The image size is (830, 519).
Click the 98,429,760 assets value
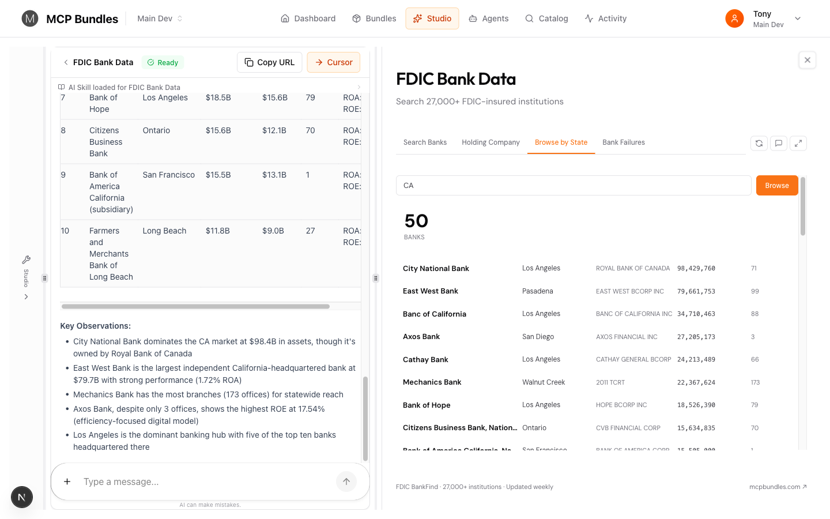696,268
